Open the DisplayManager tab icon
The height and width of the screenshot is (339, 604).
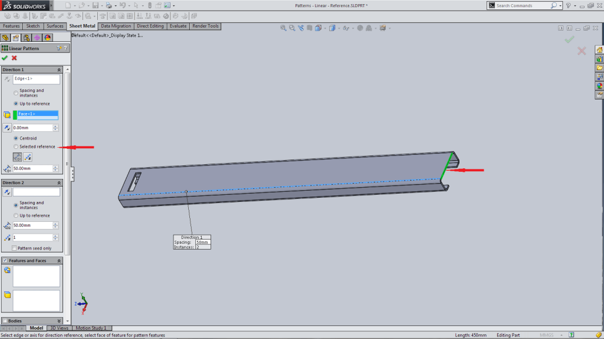tap(48, 38)
